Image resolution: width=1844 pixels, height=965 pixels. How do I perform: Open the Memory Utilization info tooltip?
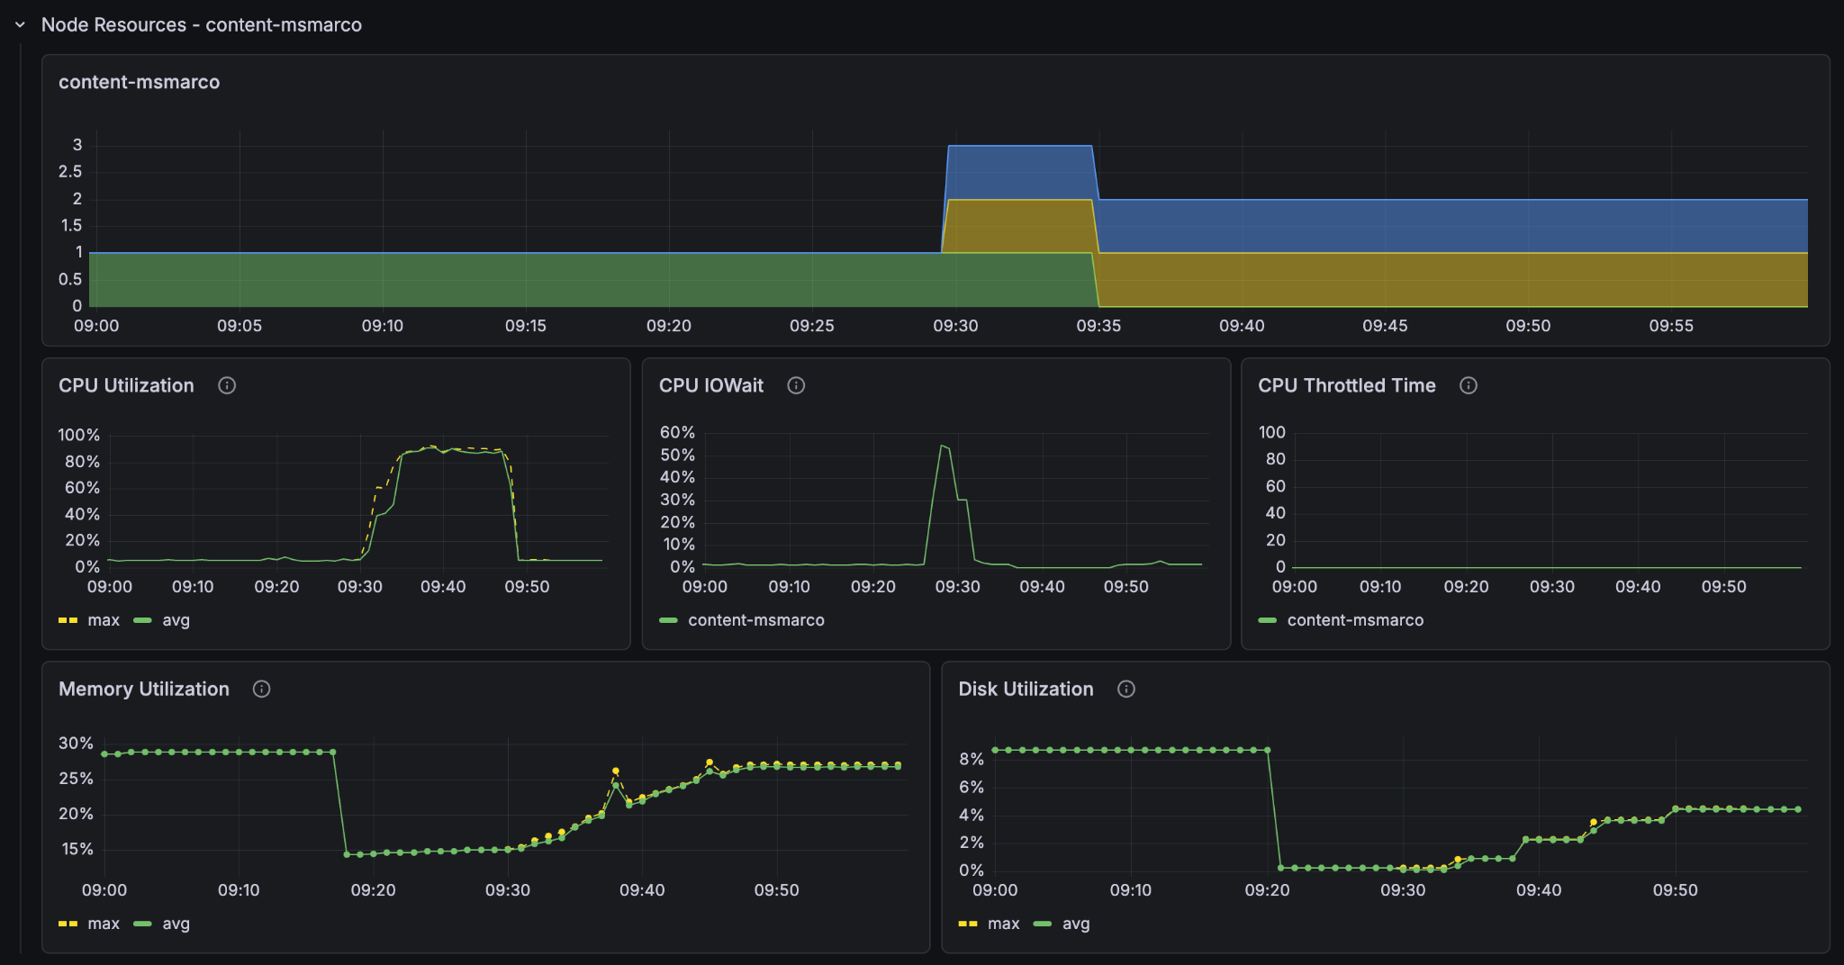(262, 689)
